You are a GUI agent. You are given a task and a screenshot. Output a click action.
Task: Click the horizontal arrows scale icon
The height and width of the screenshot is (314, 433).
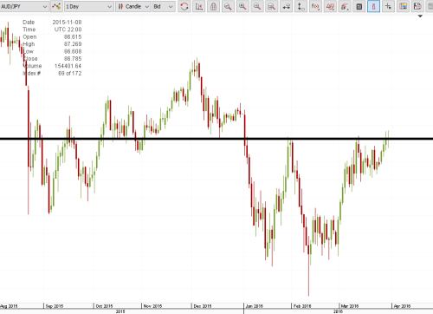(x=287, y=6)
